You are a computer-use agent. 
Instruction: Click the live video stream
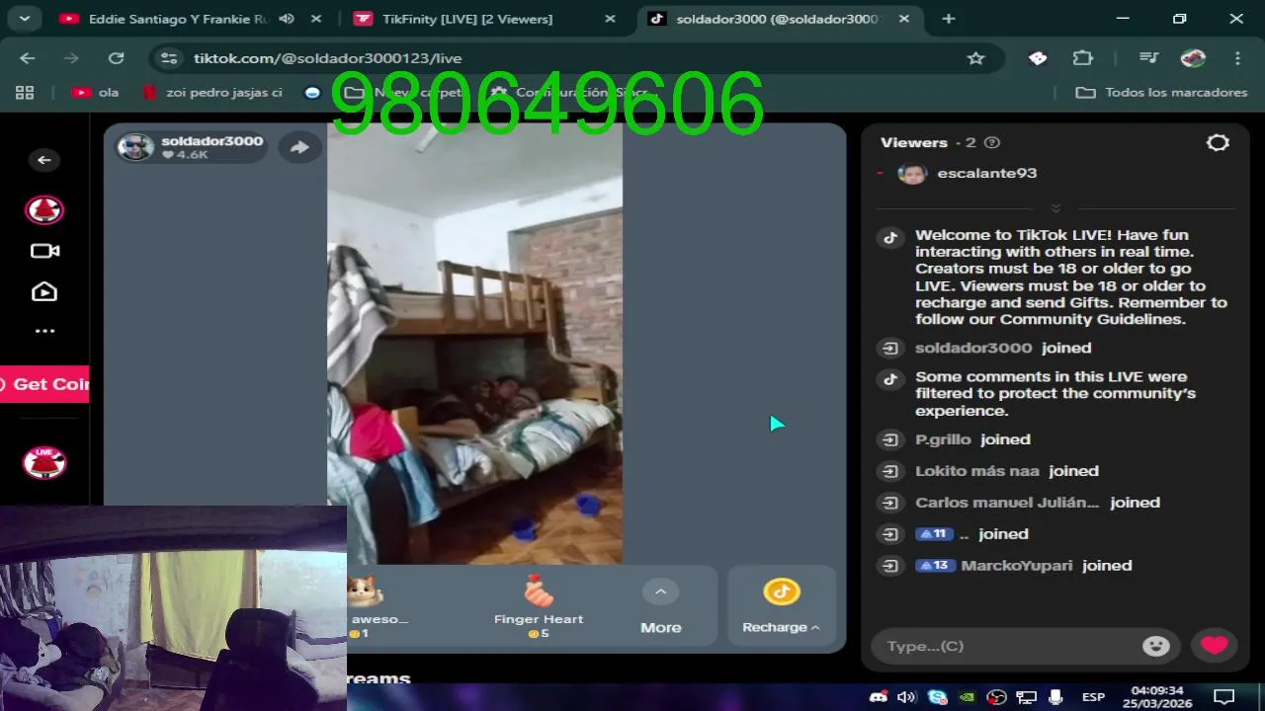474,344
